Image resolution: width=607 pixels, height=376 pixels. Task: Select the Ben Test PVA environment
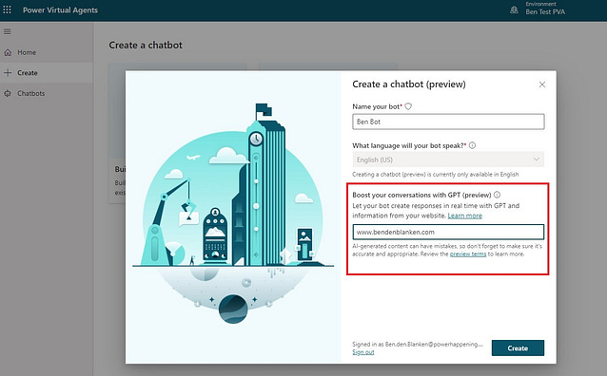pyautogui.click(x=545, y=12)
